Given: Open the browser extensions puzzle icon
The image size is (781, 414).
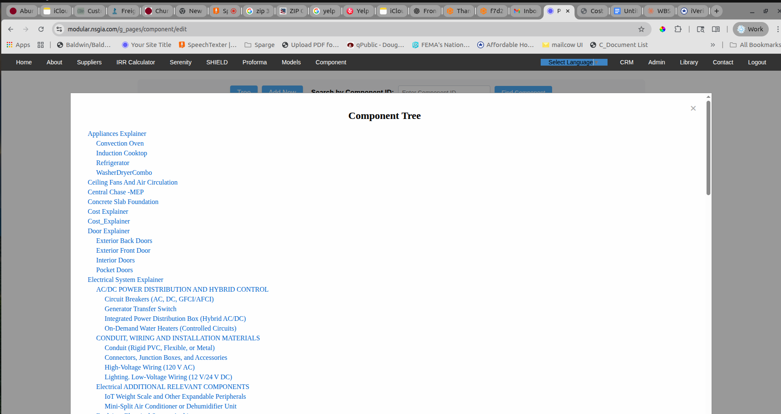Looking at the screenshot, I should pos(678,29).
